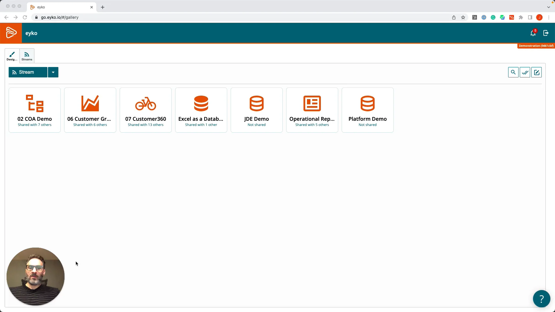Open the new stream pencil editor icon

pos(537,72)
